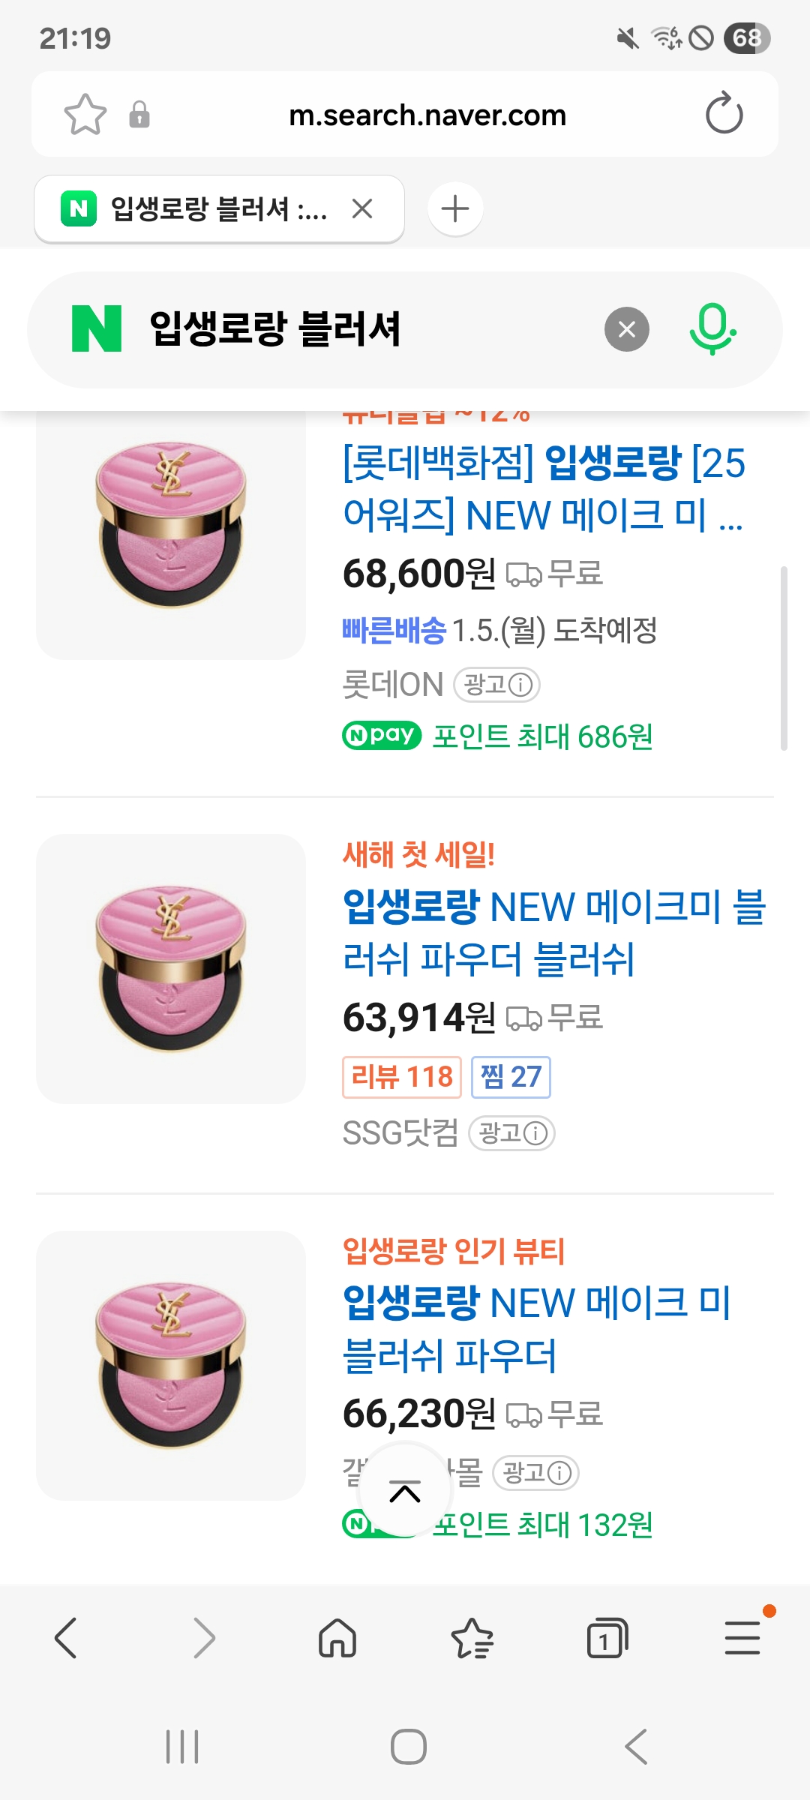This screenshot has height=1800, width=810.
Task: Click the m.search.naver.com address bar
Action: tap(427, 115)
